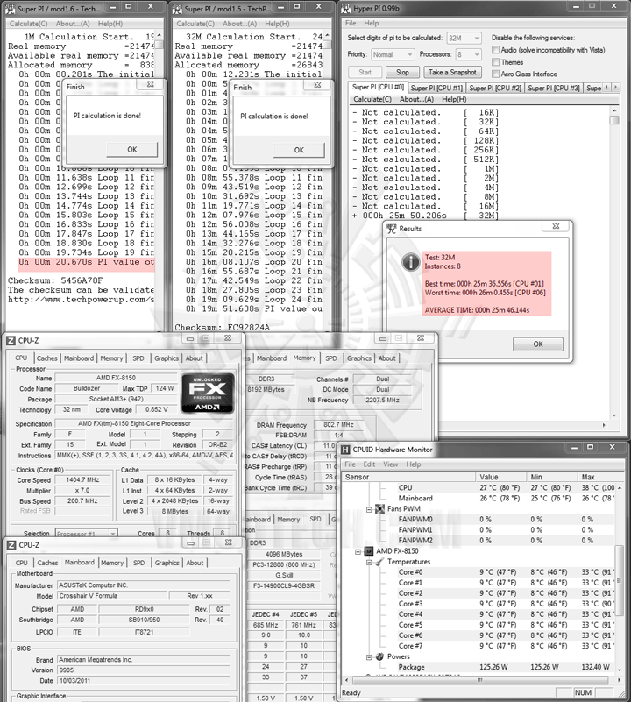Open Hardware Monitor Edit menu
Viewport: 631px width, 702px height.
(x=370, y=464)
